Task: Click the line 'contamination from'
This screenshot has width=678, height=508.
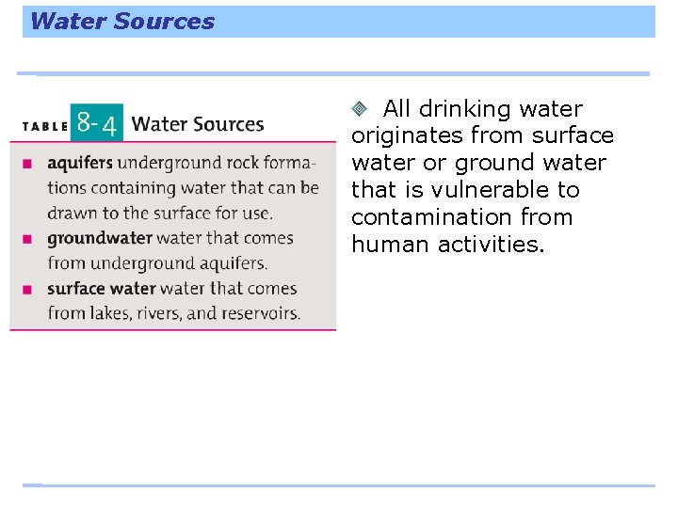Action: click(462, 217)
